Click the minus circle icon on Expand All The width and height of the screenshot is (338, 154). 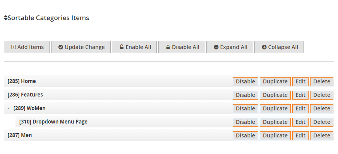pyautogui.click(x=216, y=47)
